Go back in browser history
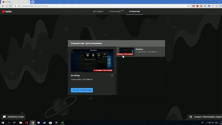The height and width of the screenshot is (125, 222). (2, 6)
